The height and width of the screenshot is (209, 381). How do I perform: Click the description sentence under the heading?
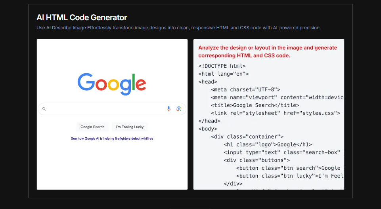[178, 28]
